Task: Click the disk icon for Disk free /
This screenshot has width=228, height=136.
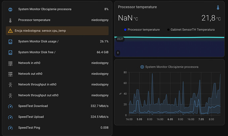Action: coord(10,52)
